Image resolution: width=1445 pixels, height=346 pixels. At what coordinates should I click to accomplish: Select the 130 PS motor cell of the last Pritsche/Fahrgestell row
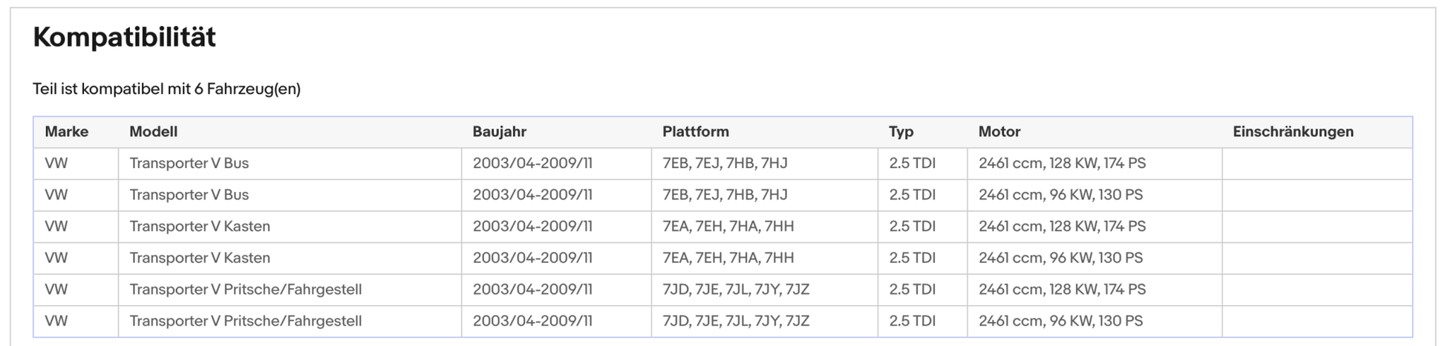pyautogui.click(x=1060, y=321)
